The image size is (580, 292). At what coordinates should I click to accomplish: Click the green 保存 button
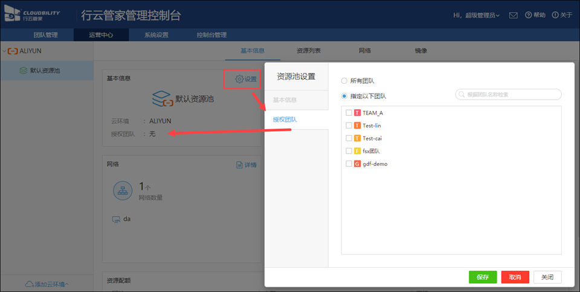[482, 277]
